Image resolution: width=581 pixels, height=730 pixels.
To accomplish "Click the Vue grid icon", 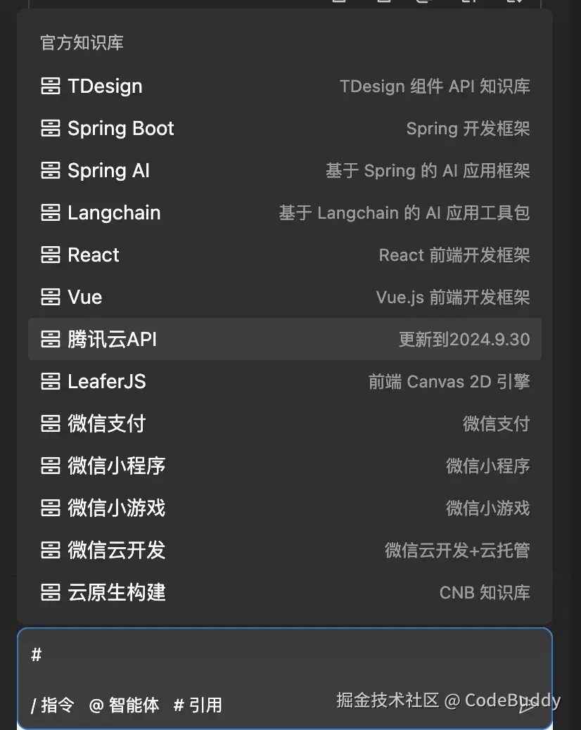I will [51, 297].
